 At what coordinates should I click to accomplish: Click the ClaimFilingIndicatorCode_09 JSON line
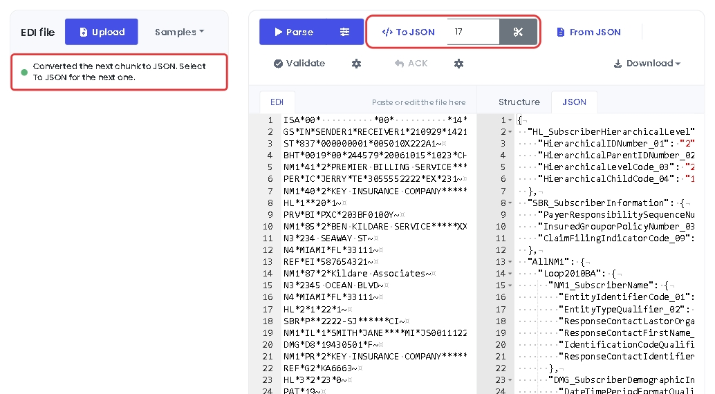pos(606,238)
